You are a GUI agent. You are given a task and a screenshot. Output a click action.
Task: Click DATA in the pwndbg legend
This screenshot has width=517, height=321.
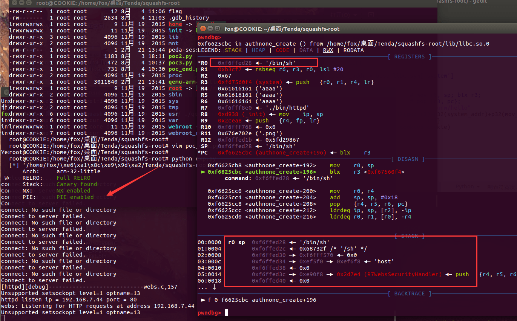click(x=306, y=50)
